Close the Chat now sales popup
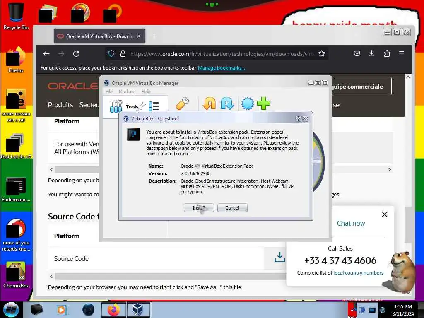Screen dimensions: 424x318 coord(385,214)
